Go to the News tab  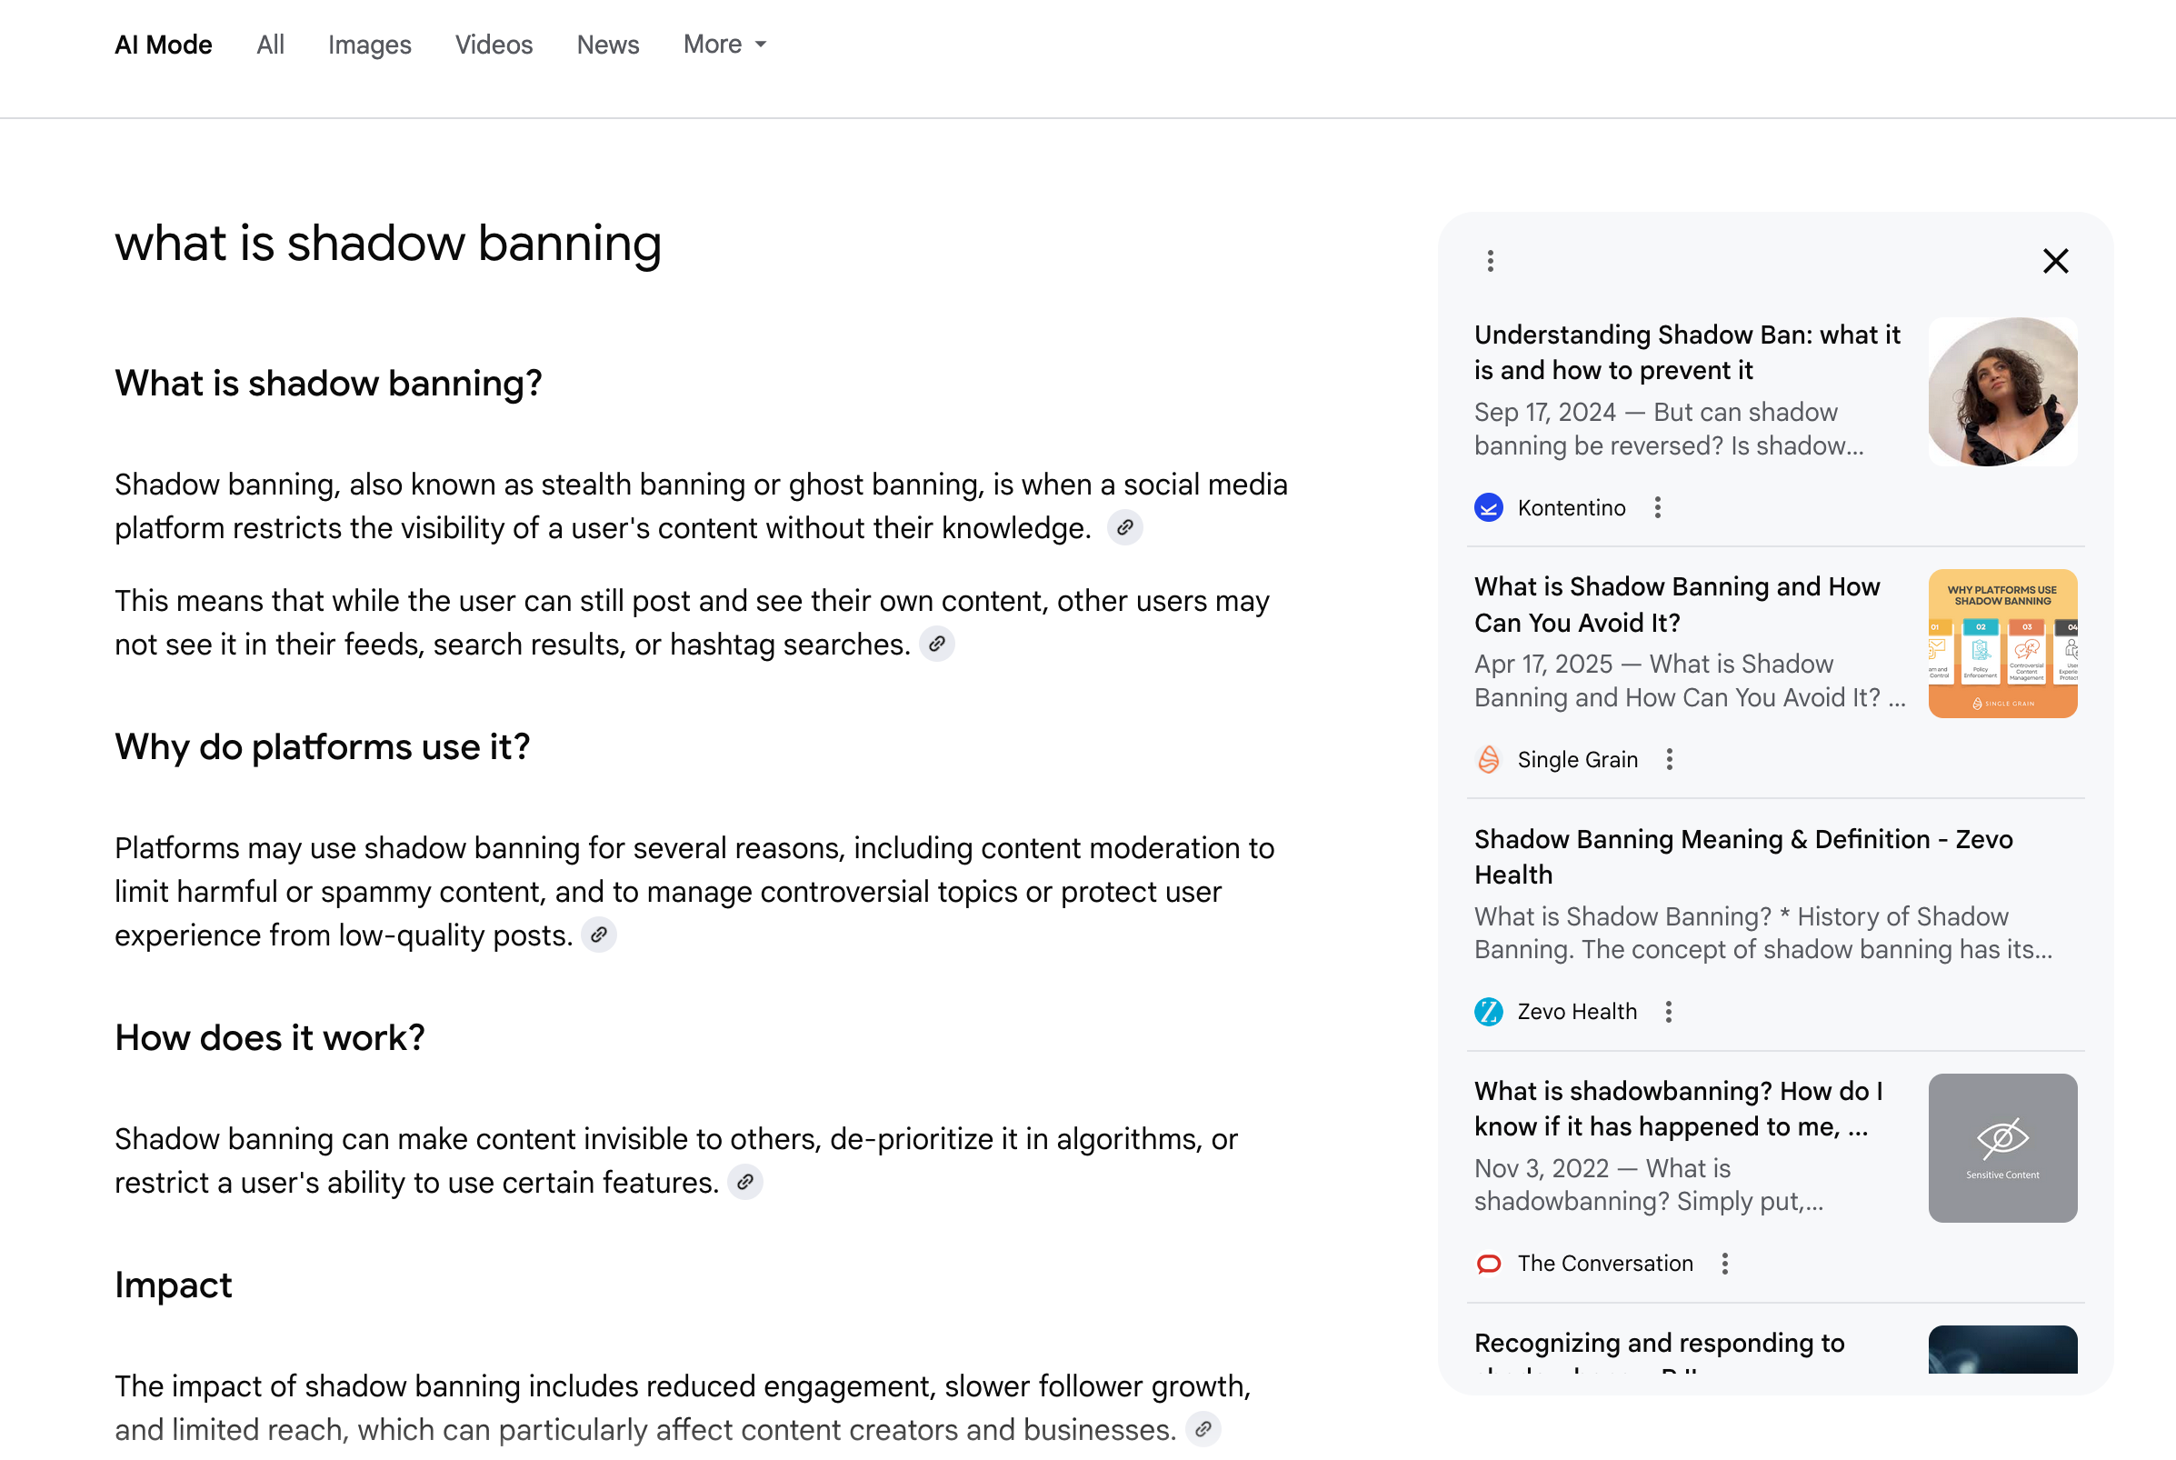click(608, 45)
